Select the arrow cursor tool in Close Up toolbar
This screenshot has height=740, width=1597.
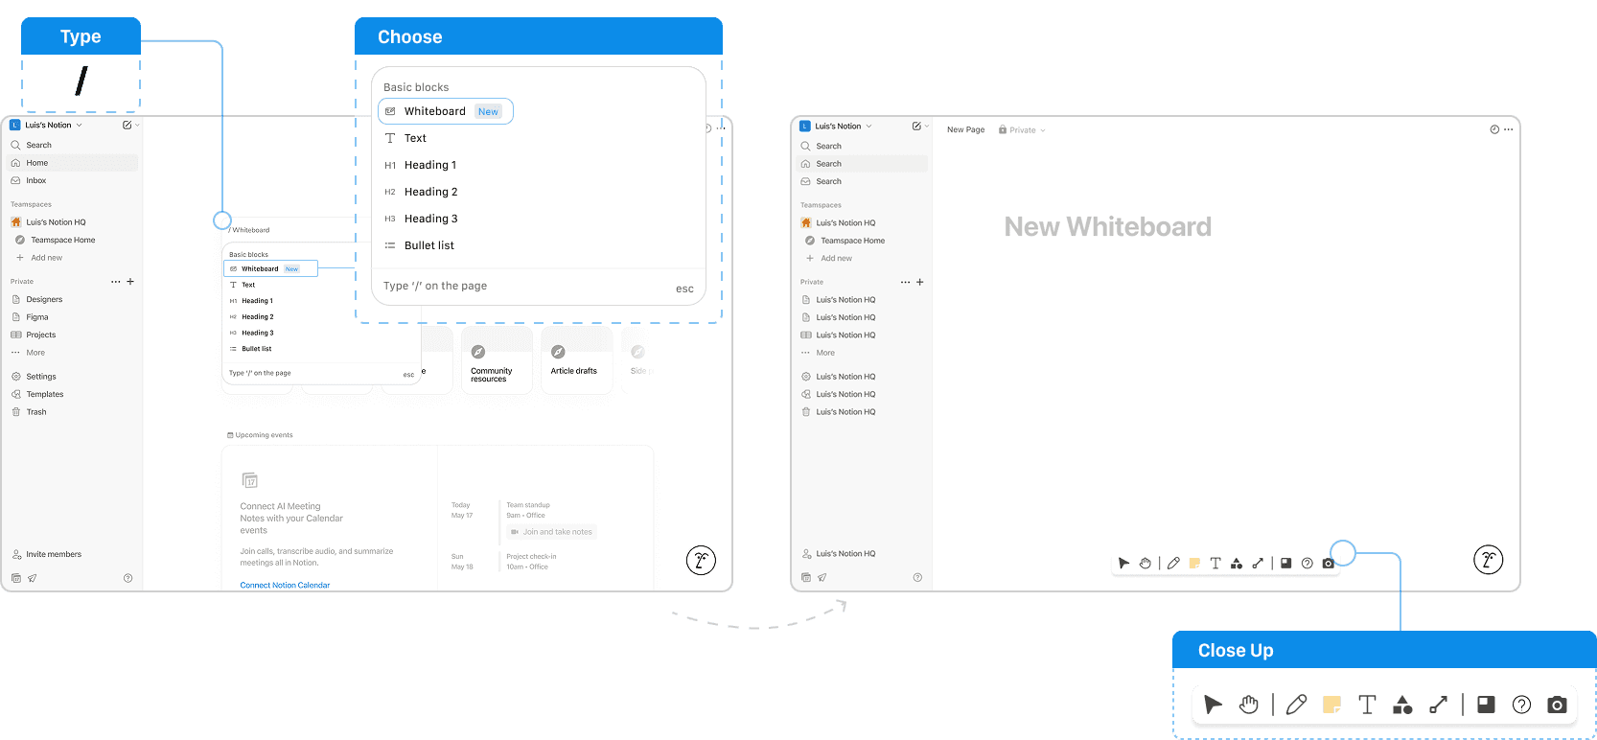(x=1213, y=705)
